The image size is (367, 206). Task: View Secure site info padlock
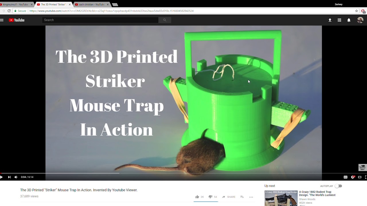pos(20,11)
